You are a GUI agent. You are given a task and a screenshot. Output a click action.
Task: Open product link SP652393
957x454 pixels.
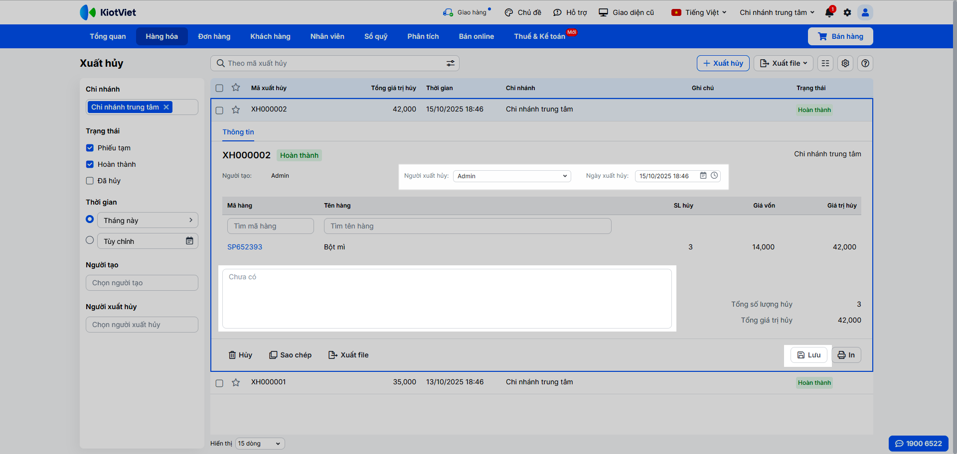[245, 247]
